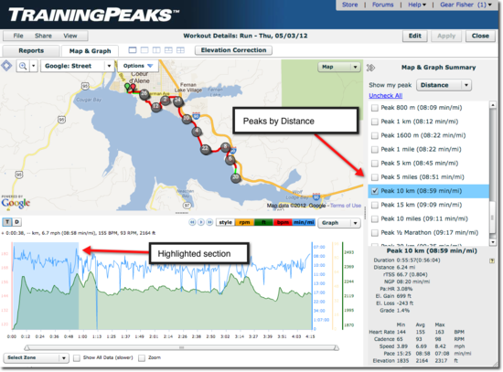Open the Google: Street map type dropdown

[x=77, y=66]
